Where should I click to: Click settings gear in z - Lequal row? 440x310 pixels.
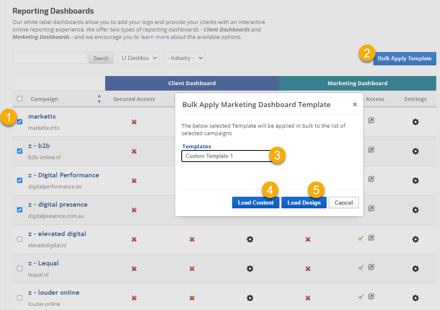click(x=416, y=269)
